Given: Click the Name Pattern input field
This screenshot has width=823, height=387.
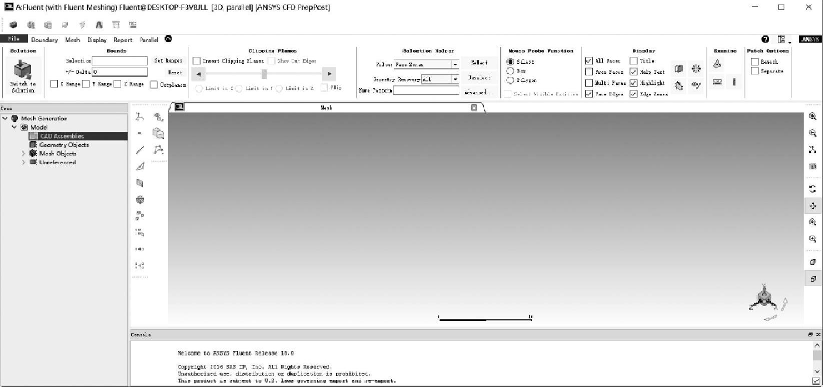Looking at the screenshot, I should pos(426,90).
